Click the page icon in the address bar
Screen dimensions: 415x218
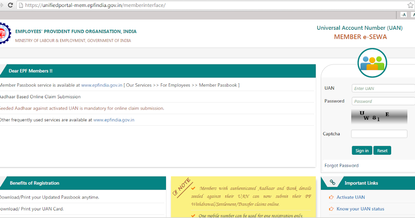[x=21, y=5]
